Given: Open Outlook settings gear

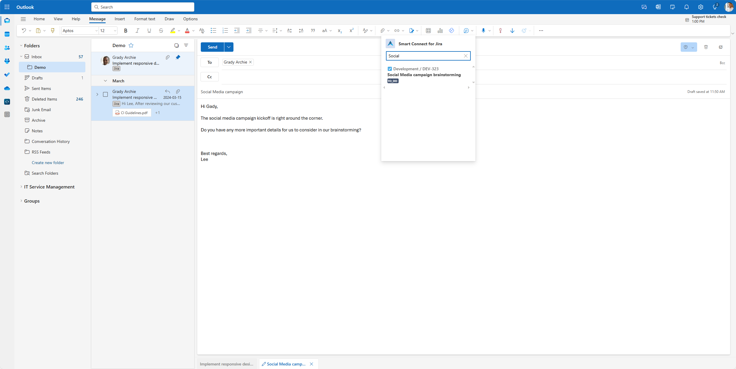Looking at the screenshot, I should [x=701, y=7].
